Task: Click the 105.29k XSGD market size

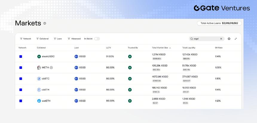Action: pyautogui.click(x=160, y=66)
